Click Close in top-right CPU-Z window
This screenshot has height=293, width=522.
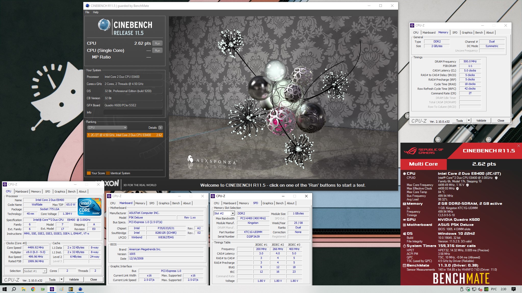coord(501,121)
